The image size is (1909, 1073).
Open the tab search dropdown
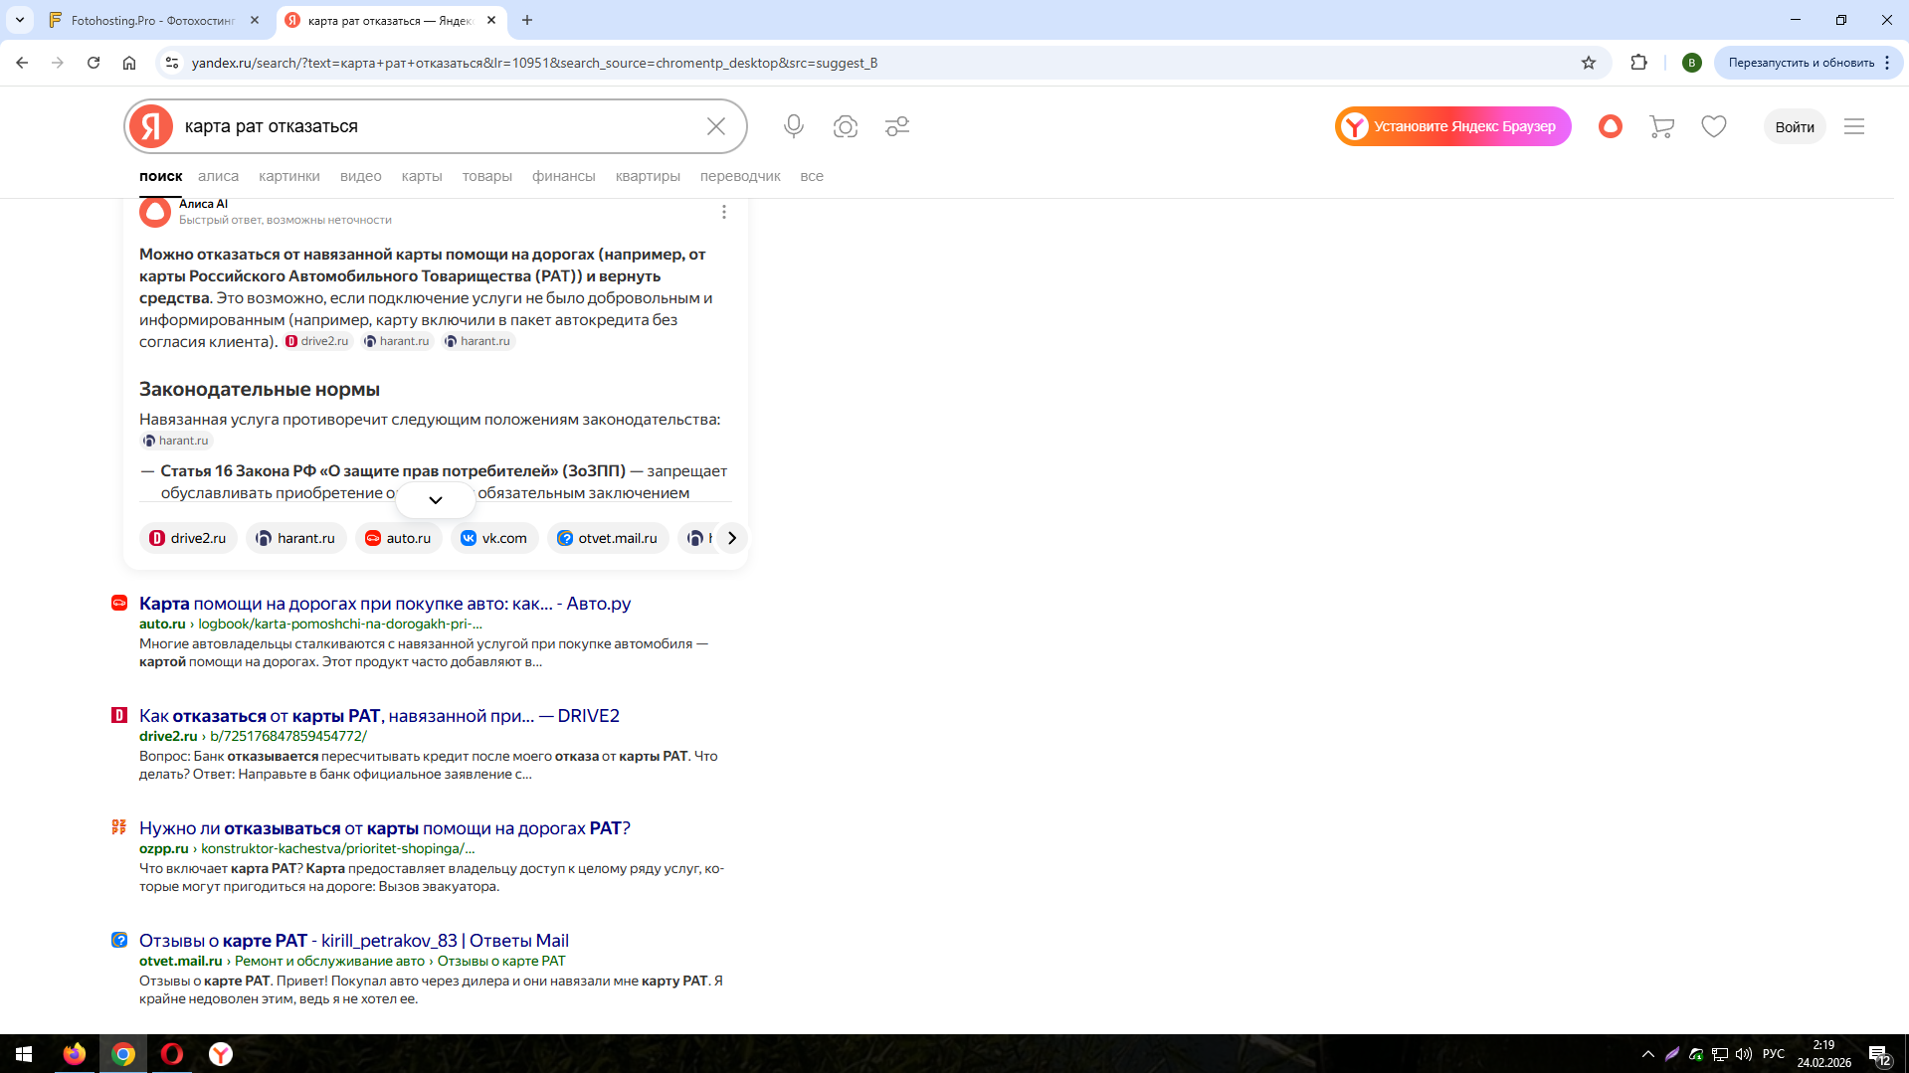point(20,20)
